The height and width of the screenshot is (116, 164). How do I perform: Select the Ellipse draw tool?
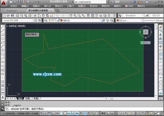click(x=3, y=62)
